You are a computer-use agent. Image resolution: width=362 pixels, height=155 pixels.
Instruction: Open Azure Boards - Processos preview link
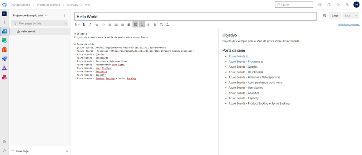tap(244, 62)
